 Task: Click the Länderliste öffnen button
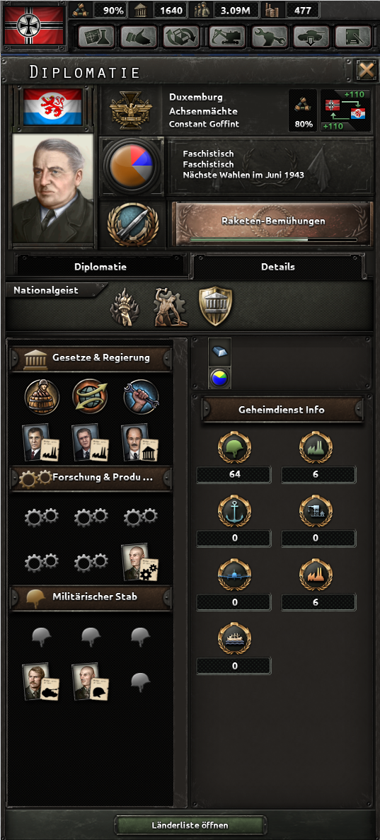[190, 825]
